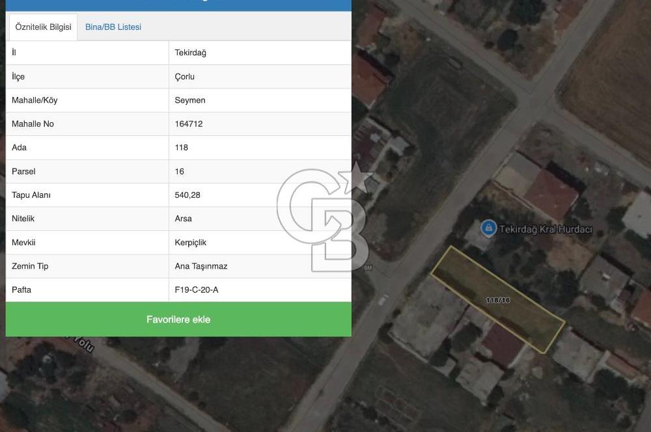Select the Mahalle No value 164712
Screen dimensions: 651x432
pos(189,124)
